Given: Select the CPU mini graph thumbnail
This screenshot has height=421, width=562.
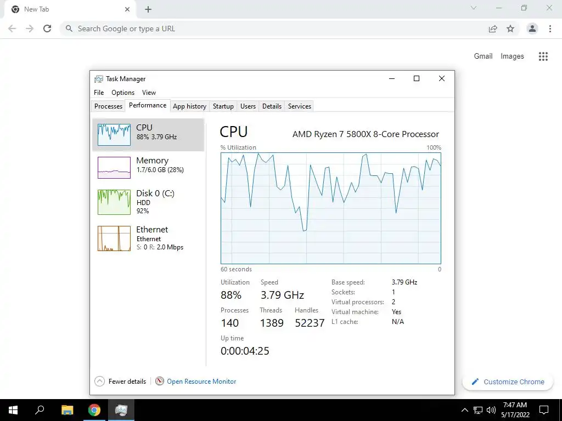Looking at the screenshot, I should pyautogui.click(x=114, y=135).
